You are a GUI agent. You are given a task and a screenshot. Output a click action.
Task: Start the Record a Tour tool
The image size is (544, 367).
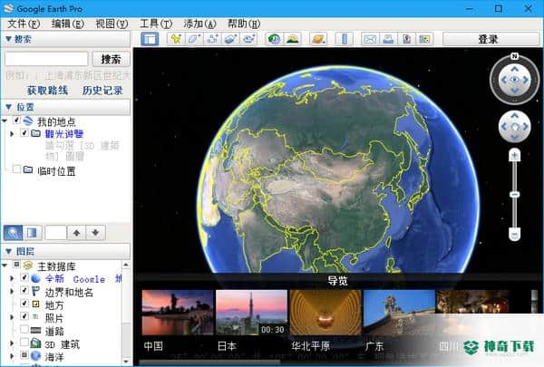[x=248, y=39]
